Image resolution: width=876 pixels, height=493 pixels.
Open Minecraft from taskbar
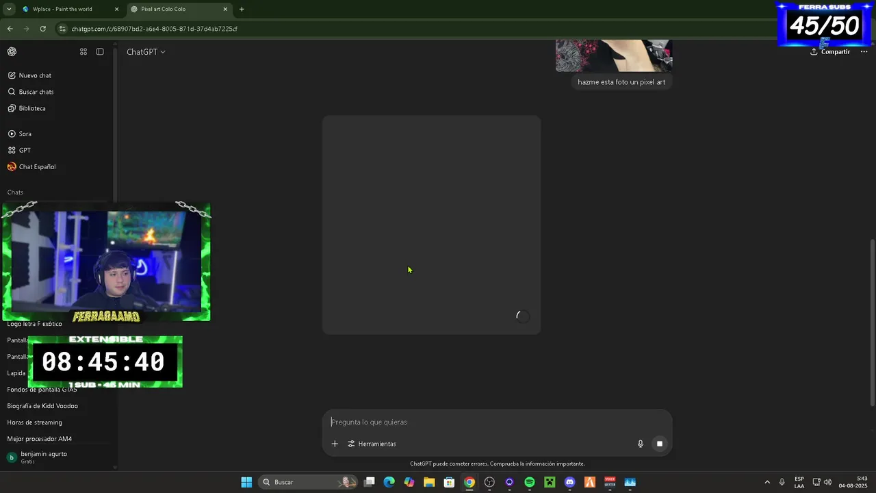550,482
